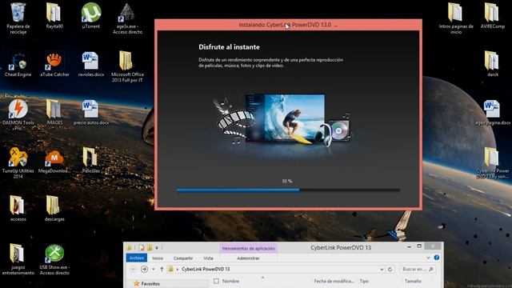The image size is (512, 288).
Task: Sort files by Tamaño column
Action: (x=413, y=281)
